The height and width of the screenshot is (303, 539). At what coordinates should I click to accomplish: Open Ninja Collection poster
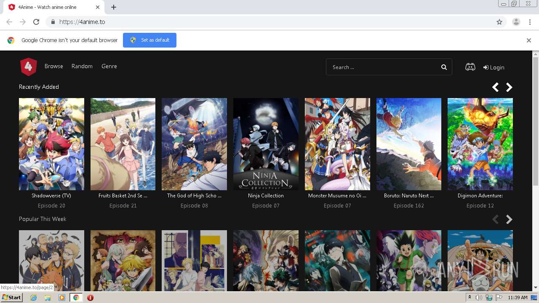click(266, 144)
